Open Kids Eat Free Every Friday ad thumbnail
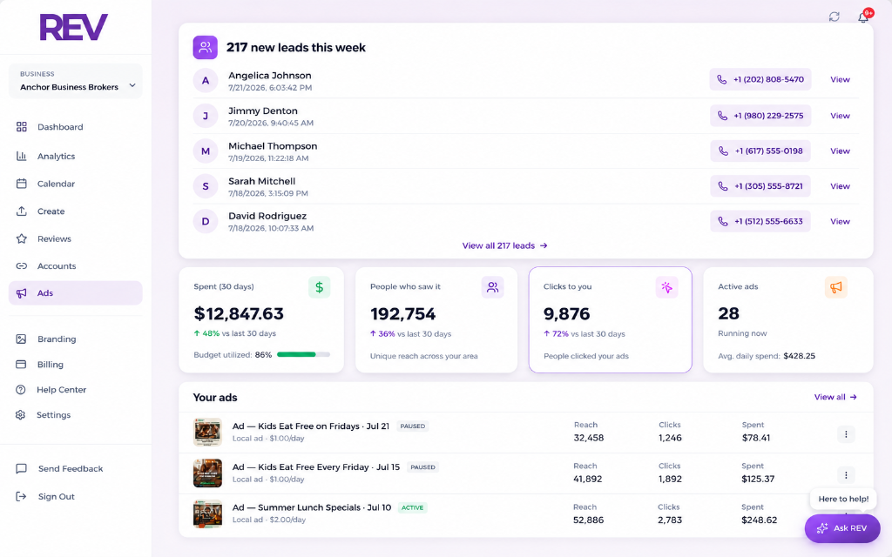Screen dimensions: 892x557 [207, 473]
